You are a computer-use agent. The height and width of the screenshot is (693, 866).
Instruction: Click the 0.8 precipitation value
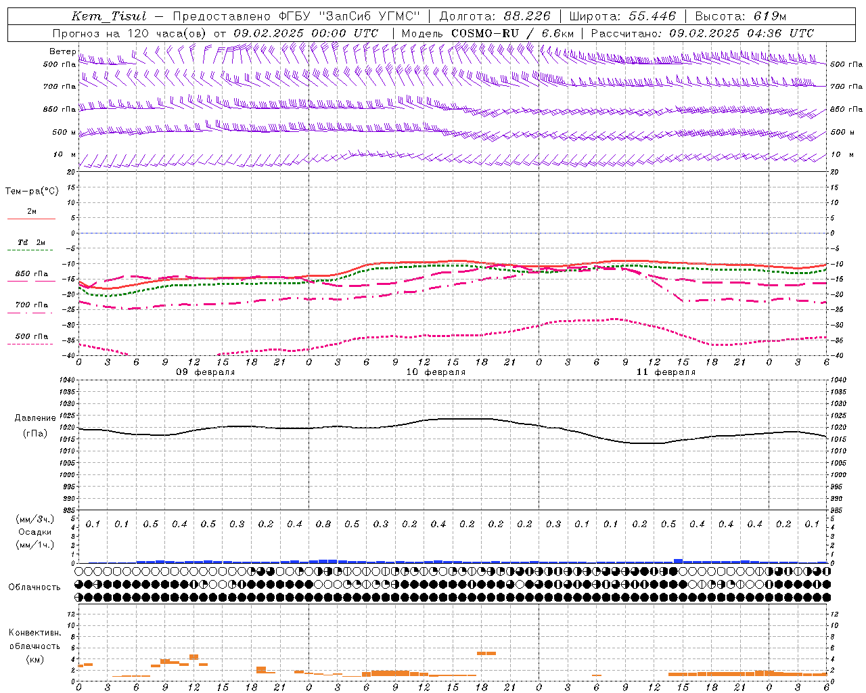click(x=323, y=524)
